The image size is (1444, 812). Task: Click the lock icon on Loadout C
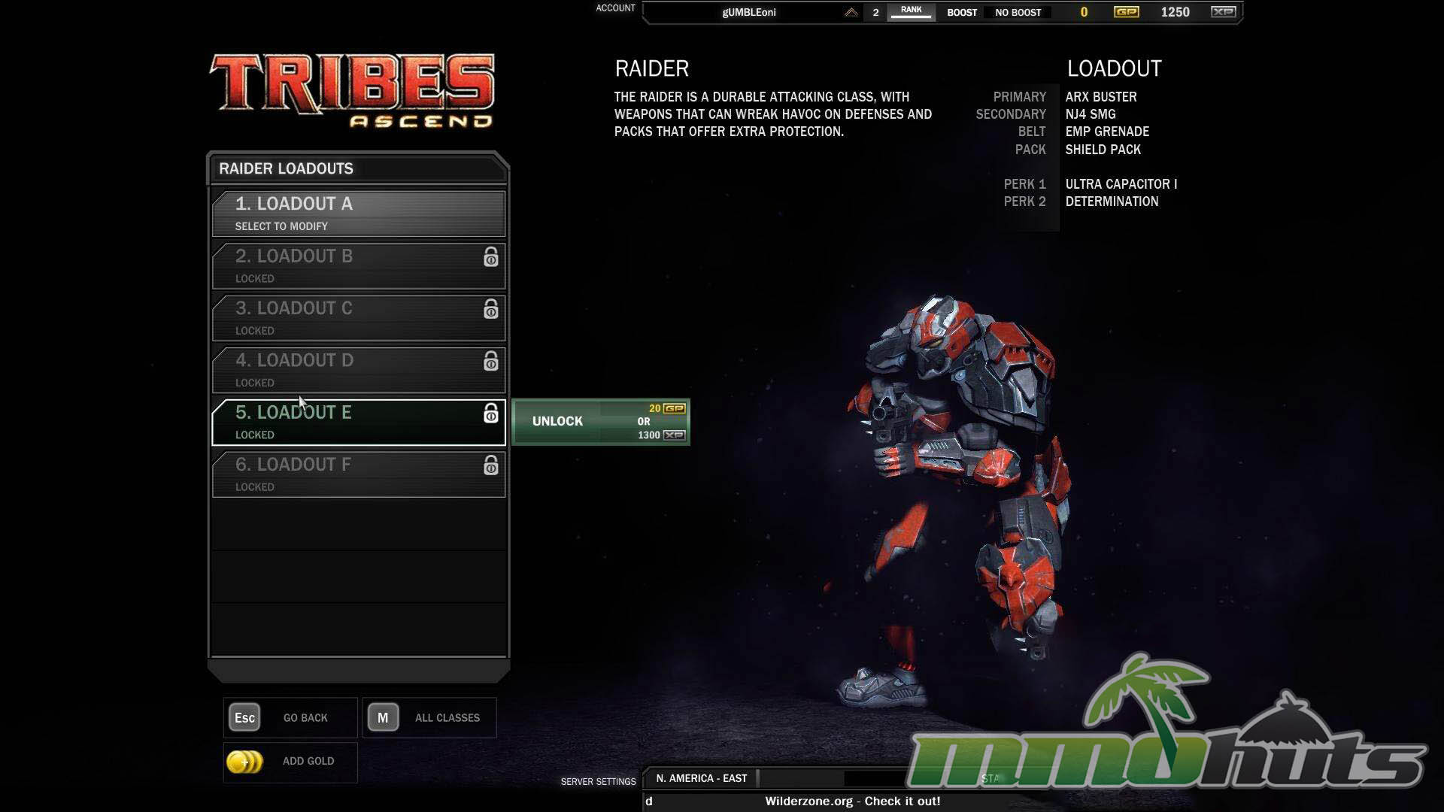click(490, 309)
